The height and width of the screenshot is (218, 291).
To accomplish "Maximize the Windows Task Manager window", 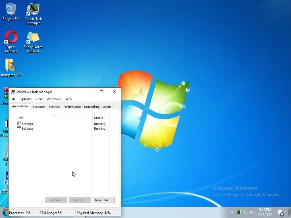I will click(101, 92).
